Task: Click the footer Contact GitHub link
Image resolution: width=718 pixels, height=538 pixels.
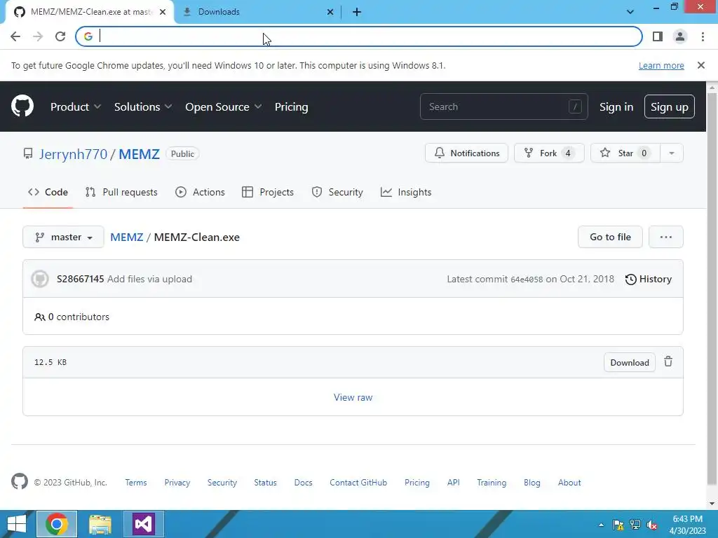Action: pyautogui.click(x=358, y=482)
